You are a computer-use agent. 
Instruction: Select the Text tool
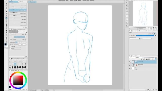click(6, 38)
